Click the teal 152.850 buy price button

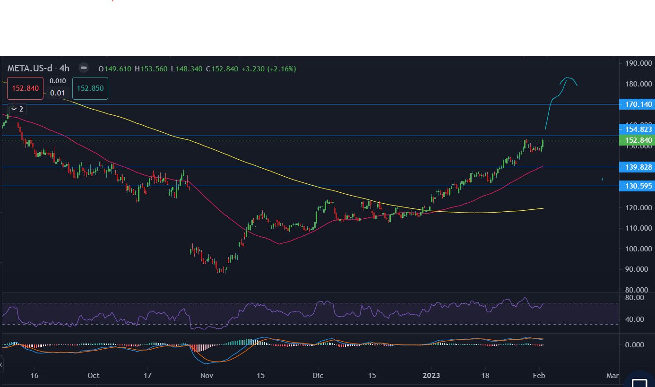click(x=90, y=88)
